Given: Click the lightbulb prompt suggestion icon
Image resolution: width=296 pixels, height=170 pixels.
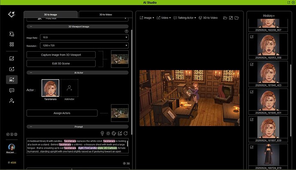Looking at the screenshot, I should 102,133.
